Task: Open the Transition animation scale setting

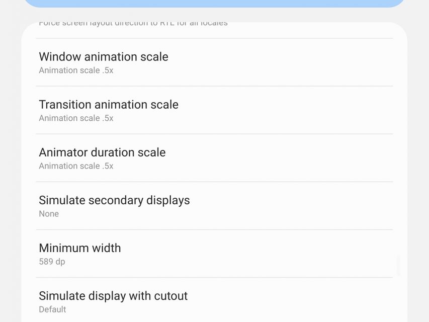Action: 109,105
